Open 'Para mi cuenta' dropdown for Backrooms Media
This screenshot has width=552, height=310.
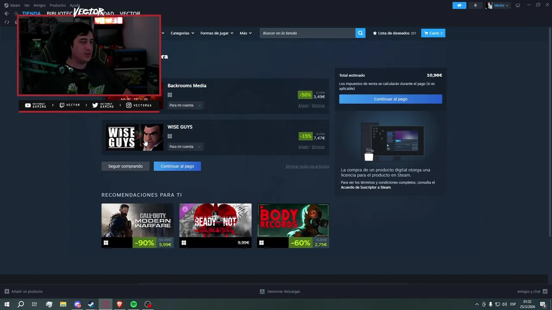[x=185, y=105]
